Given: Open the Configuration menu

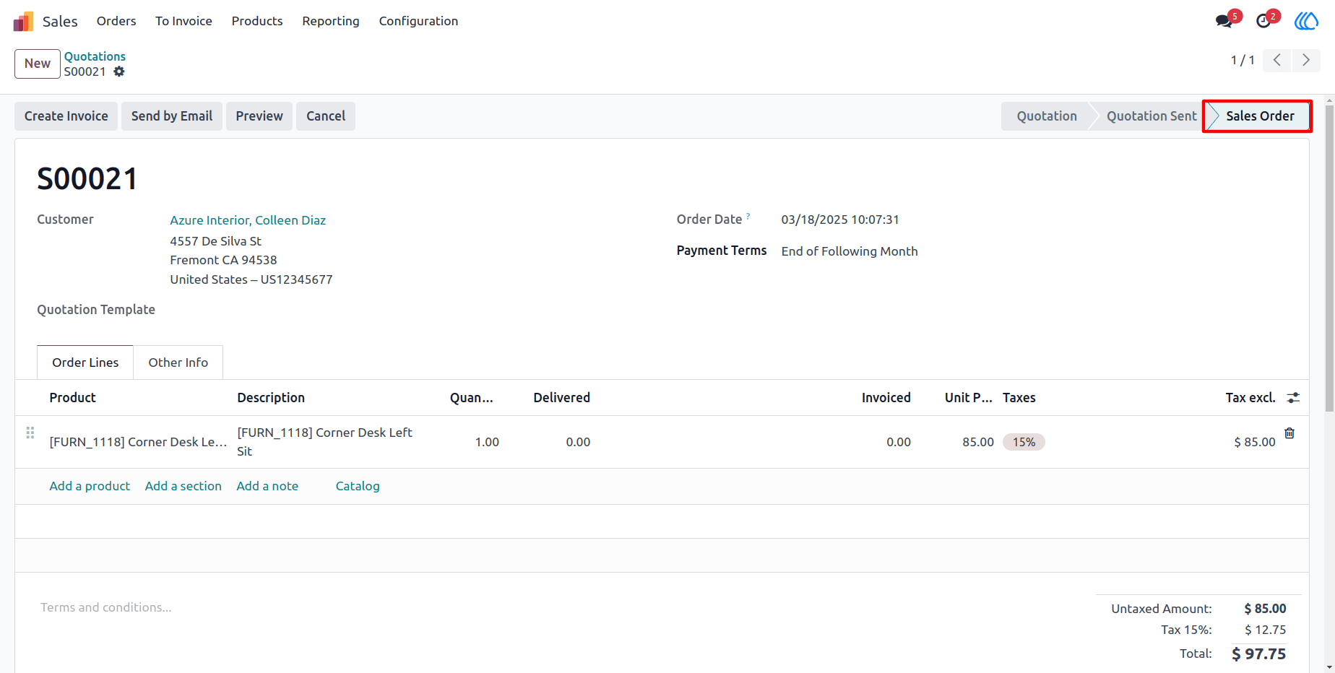Looking at the screenshot, I should point(418,21).
